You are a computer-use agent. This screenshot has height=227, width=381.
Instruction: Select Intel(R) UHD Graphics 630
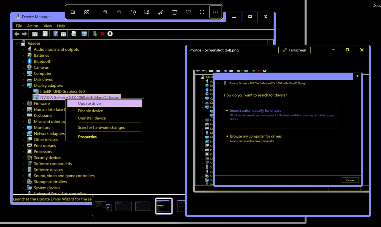[x=62, y=91]
